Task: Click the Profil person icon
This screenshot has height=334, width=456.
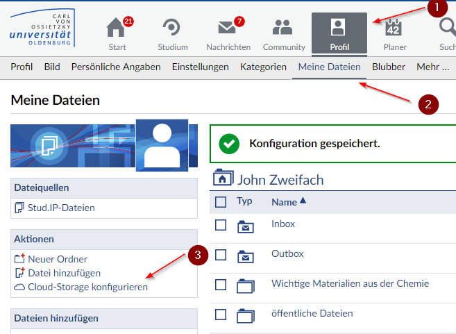Action: point(338,28)
